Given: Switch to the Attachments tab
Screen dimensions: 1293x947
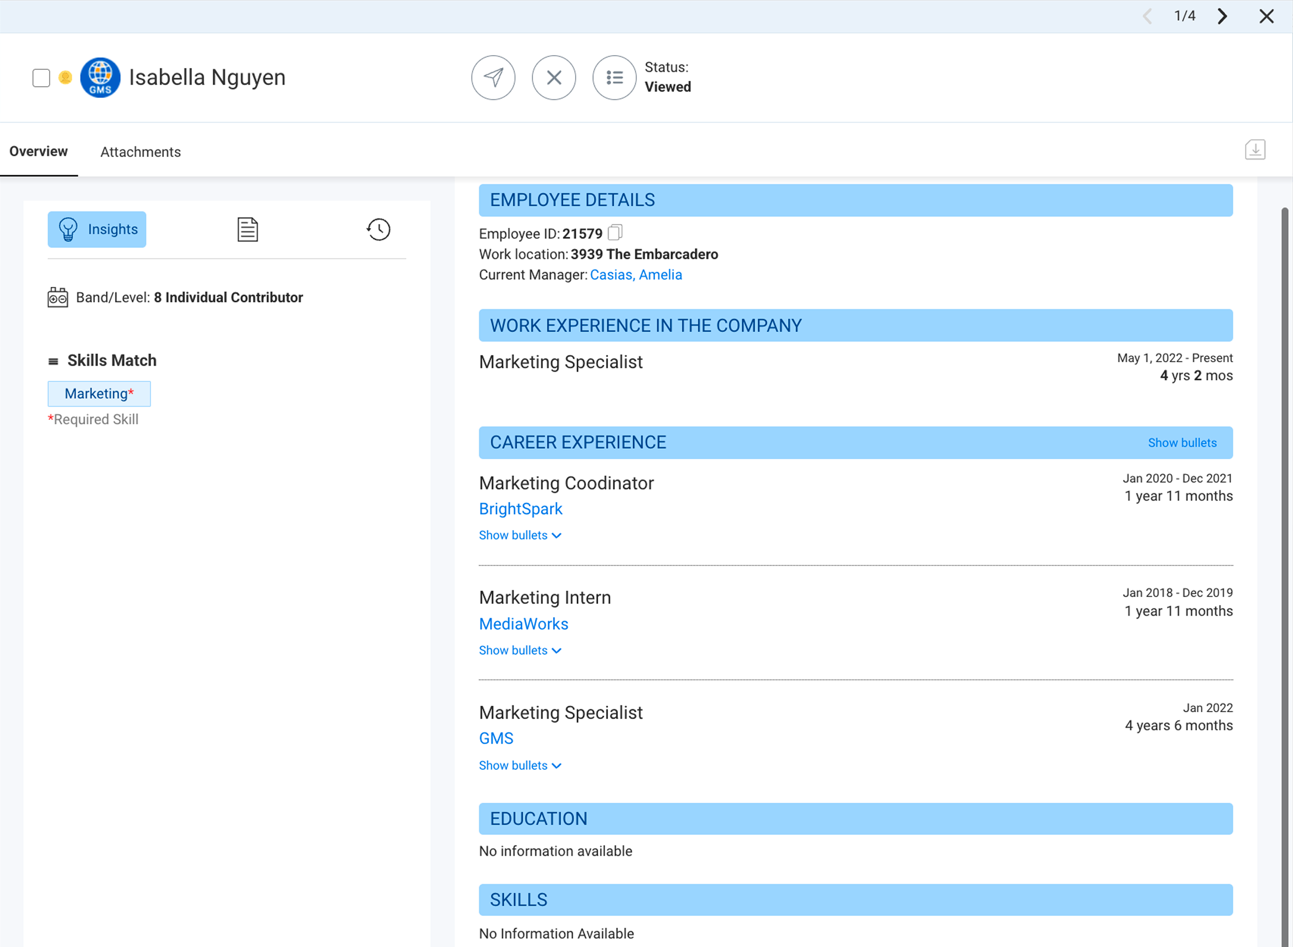Looking at the screenshot, I should click(140, 152).
